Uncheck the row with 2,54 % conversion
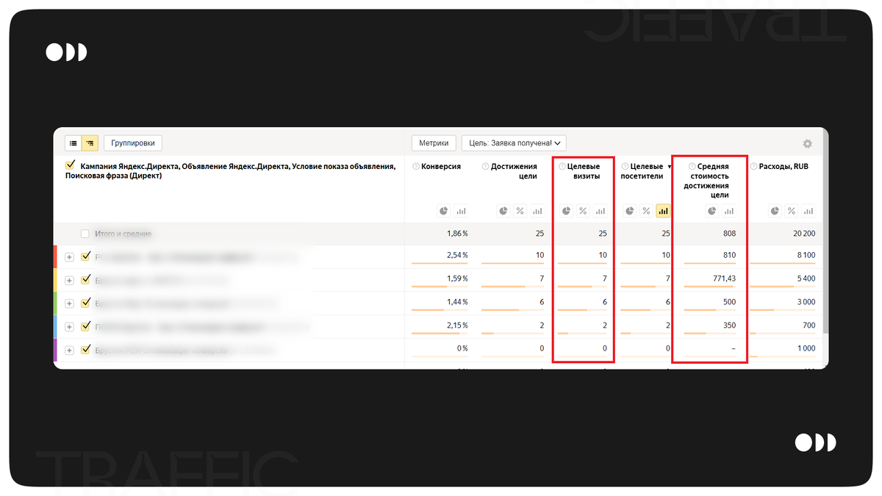The width and height of the screenshot is (882, 496). tap(86, 256)
